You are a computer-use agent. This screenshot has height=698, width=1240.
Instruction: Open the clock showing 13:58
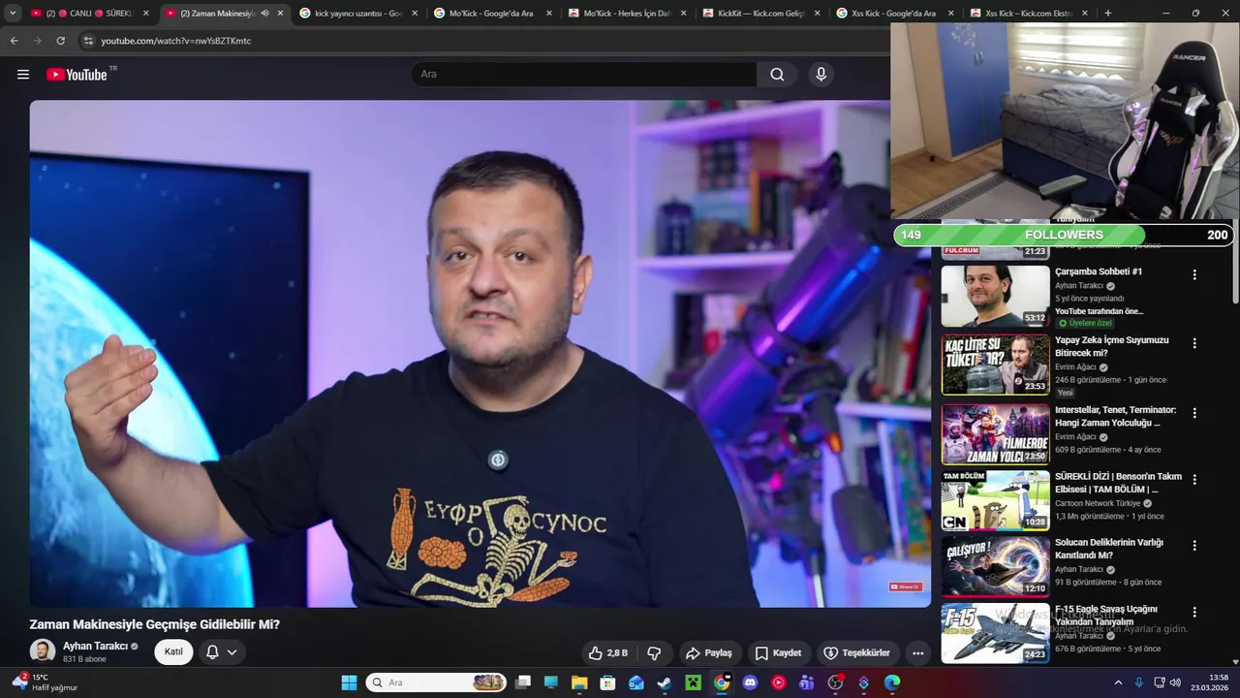pos(1209,682)
